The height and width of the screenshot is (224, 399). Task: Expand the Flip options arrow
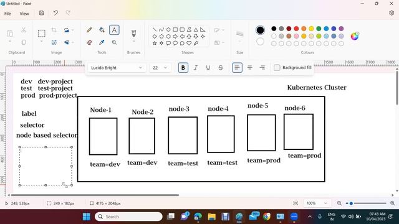pyautogui.click(x=72, y=42)
